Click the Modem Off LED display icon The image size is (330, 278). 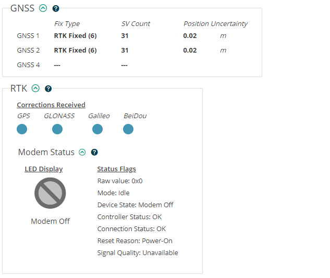click(x=50, y=193)
